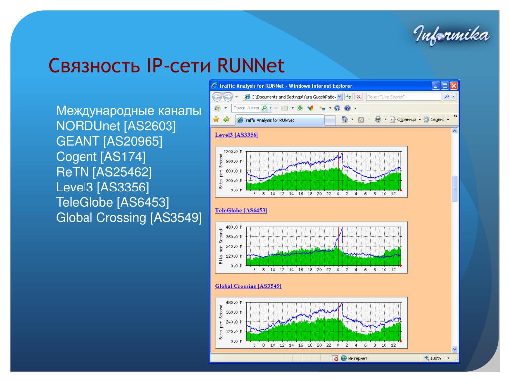
Task: Click the Интернет security zone globe
Action: click(344, 358)
